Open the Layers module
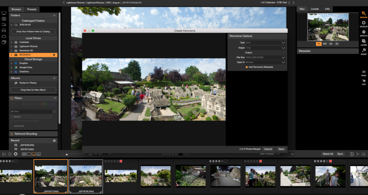This screenshot has width=368, height=195. click(x=364, y=42)
